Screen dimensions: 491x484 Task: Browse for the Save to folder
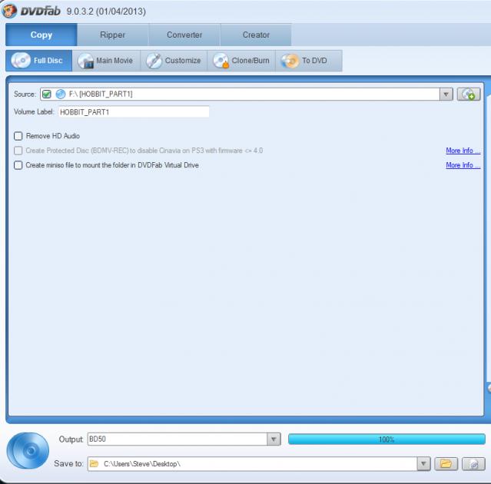[x=445, y=464]
